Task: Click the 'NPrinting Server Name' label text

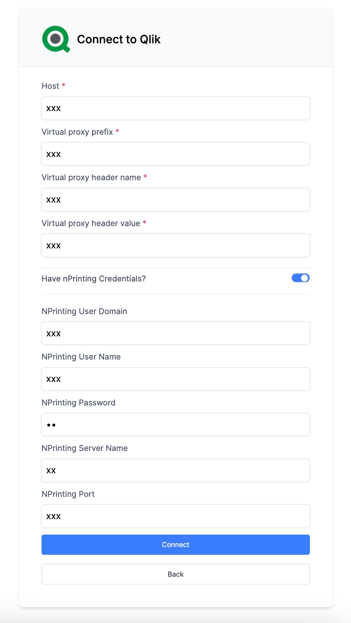Action: [x=84, y=448]
